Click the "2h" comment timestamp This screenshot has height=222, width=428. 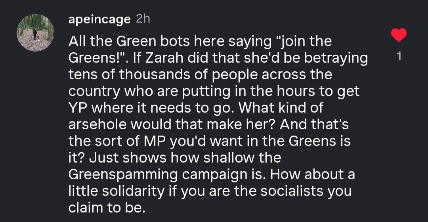pyautogui.click(x=143, y=19)
